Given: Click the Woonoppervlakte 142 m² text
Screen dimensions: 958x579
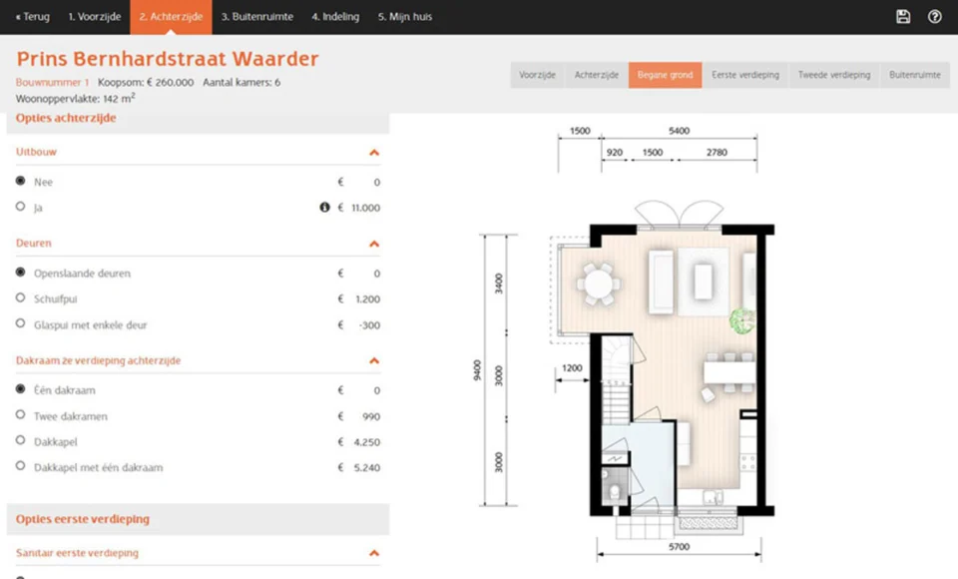Looking at the screenshot, I should pyautogui.click(x=75, y=98).
